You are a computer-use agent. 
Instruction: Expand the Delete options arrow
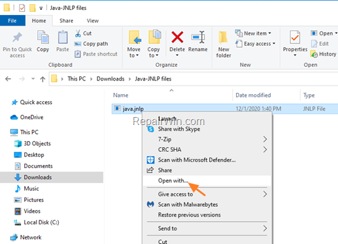(177, 56)
